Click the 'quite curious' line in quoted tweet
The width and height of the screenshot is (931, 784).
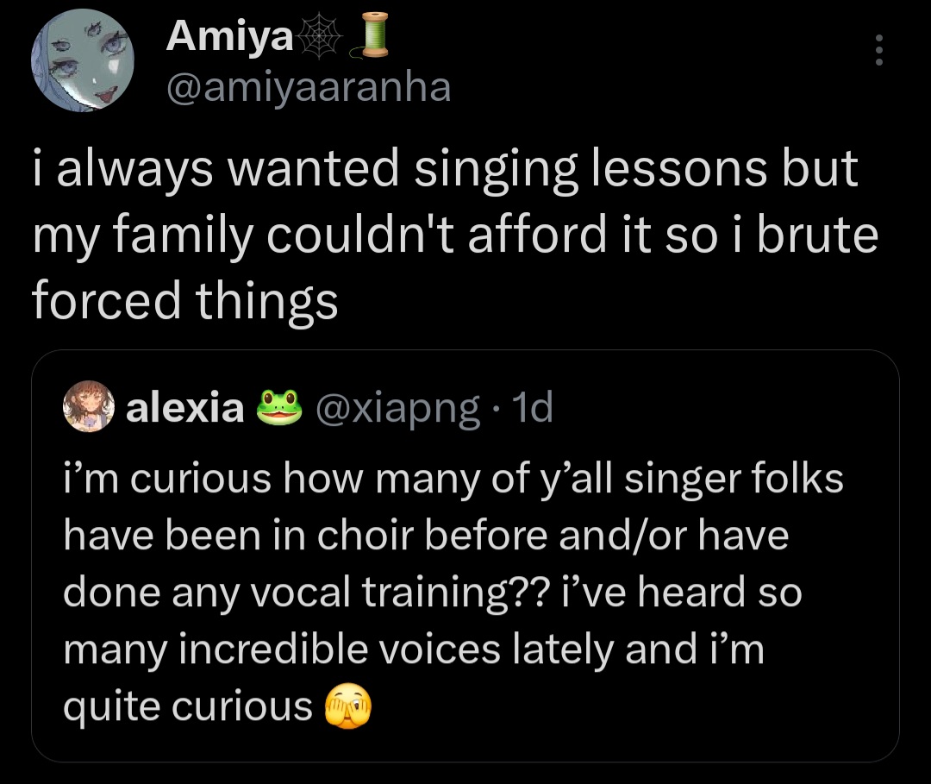pyautogui.click(x=188, y=708)
